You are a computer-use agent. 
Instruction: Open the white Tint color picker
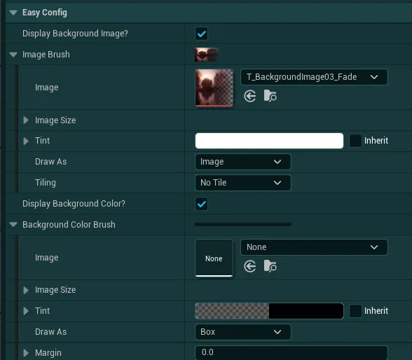pos(269,141)
